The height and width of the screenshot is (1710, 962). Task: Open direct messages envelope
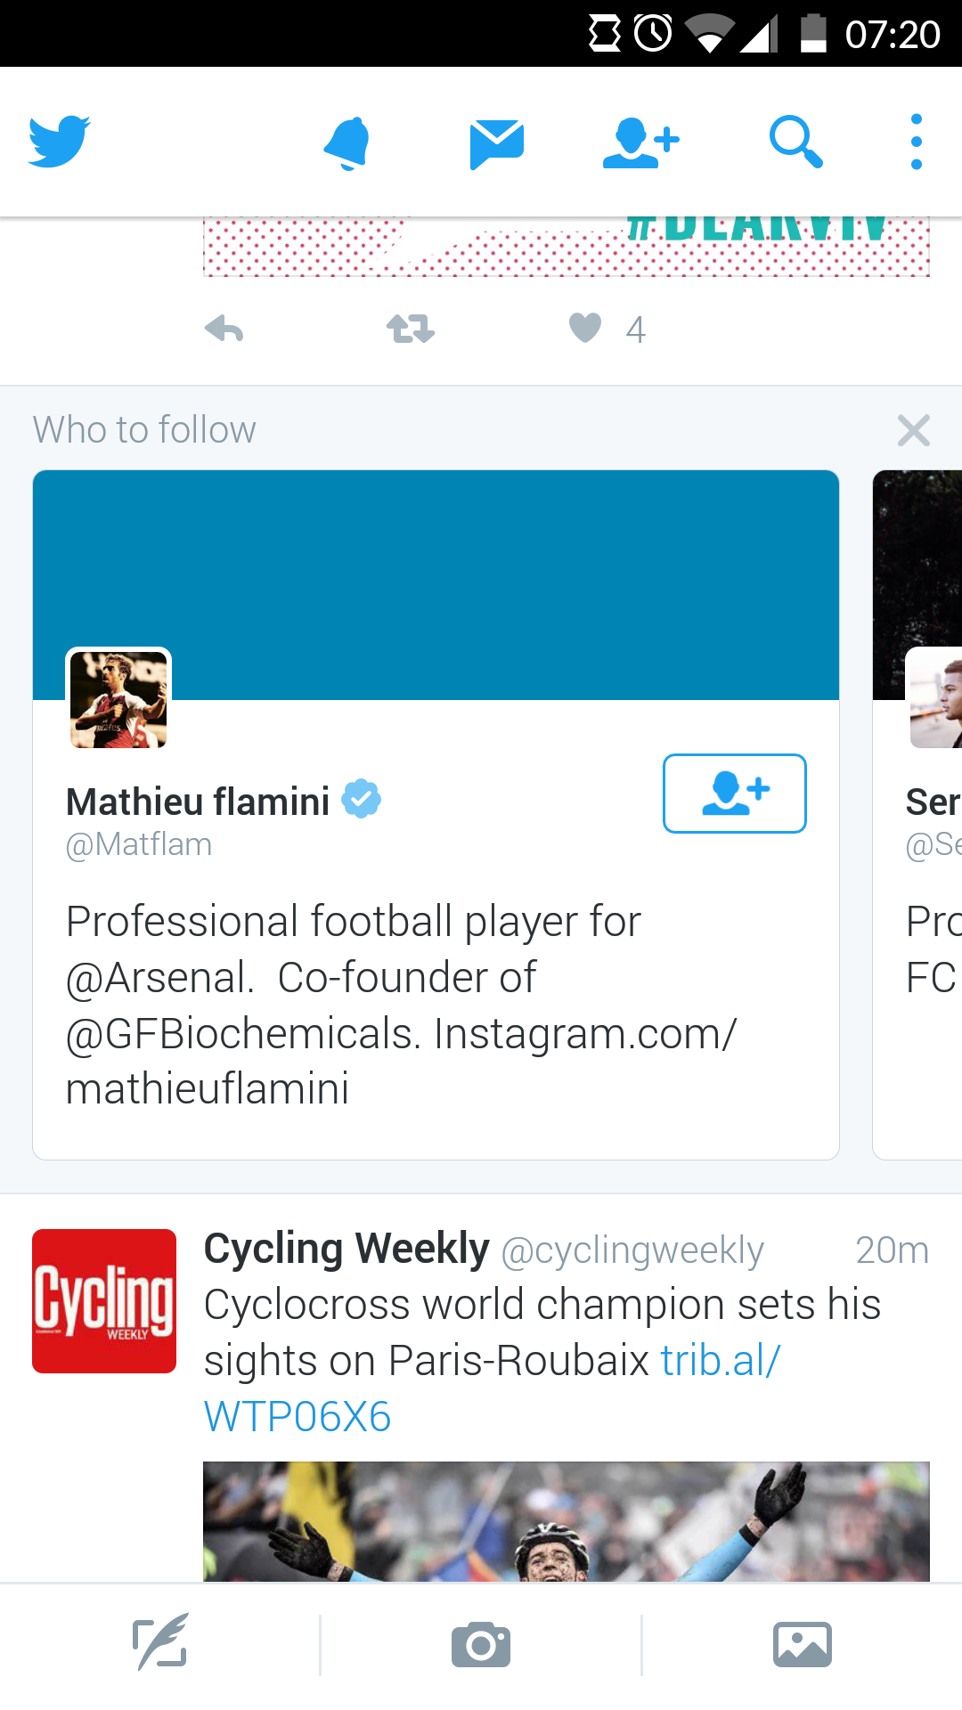496,142
